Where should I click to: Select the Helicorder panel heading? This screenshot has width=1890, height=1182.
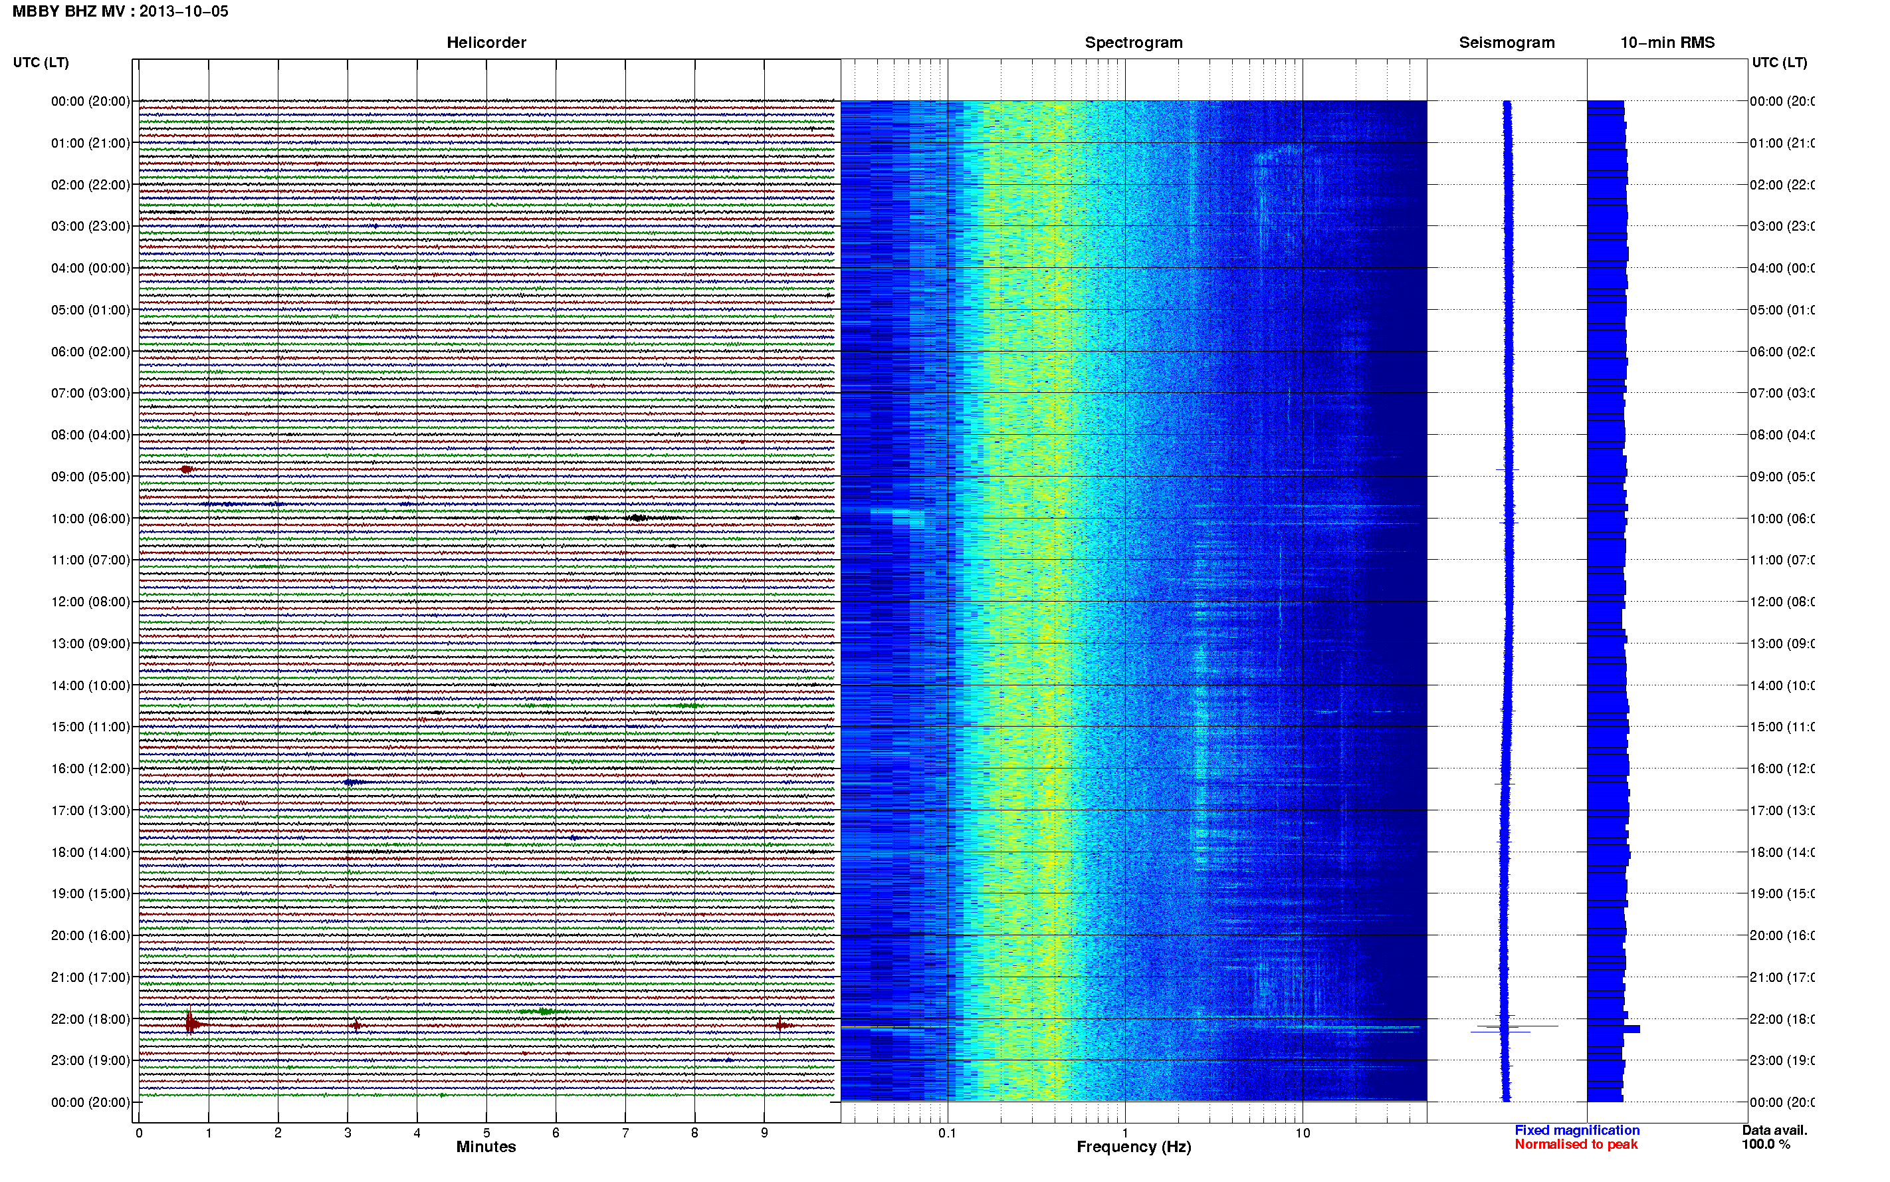486,43
